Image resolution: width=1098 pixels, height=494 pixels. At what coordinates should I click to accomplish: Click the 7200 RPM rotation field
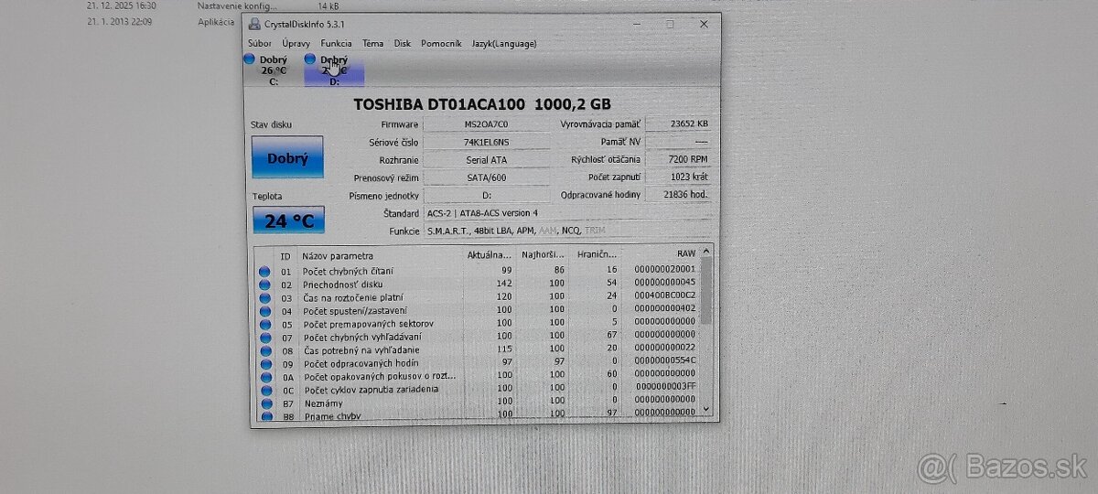point(678,159)
